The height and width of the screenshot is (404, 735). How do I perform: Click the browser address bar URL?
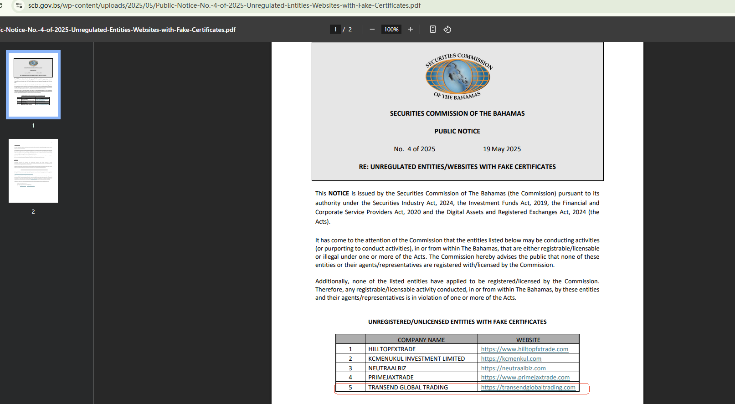pos(225,5)
